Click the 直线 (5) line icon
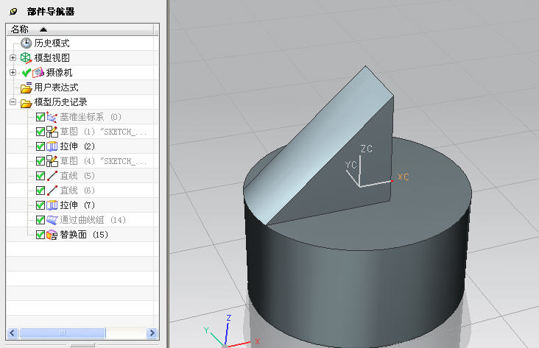 point(52,176)
